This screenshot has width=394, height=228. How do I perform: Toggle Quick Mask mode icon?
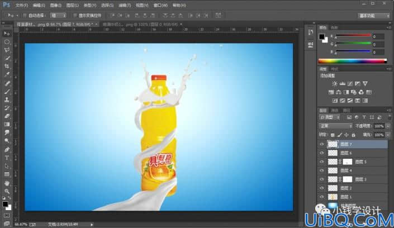pyautogui.click(x=7, y=216)
